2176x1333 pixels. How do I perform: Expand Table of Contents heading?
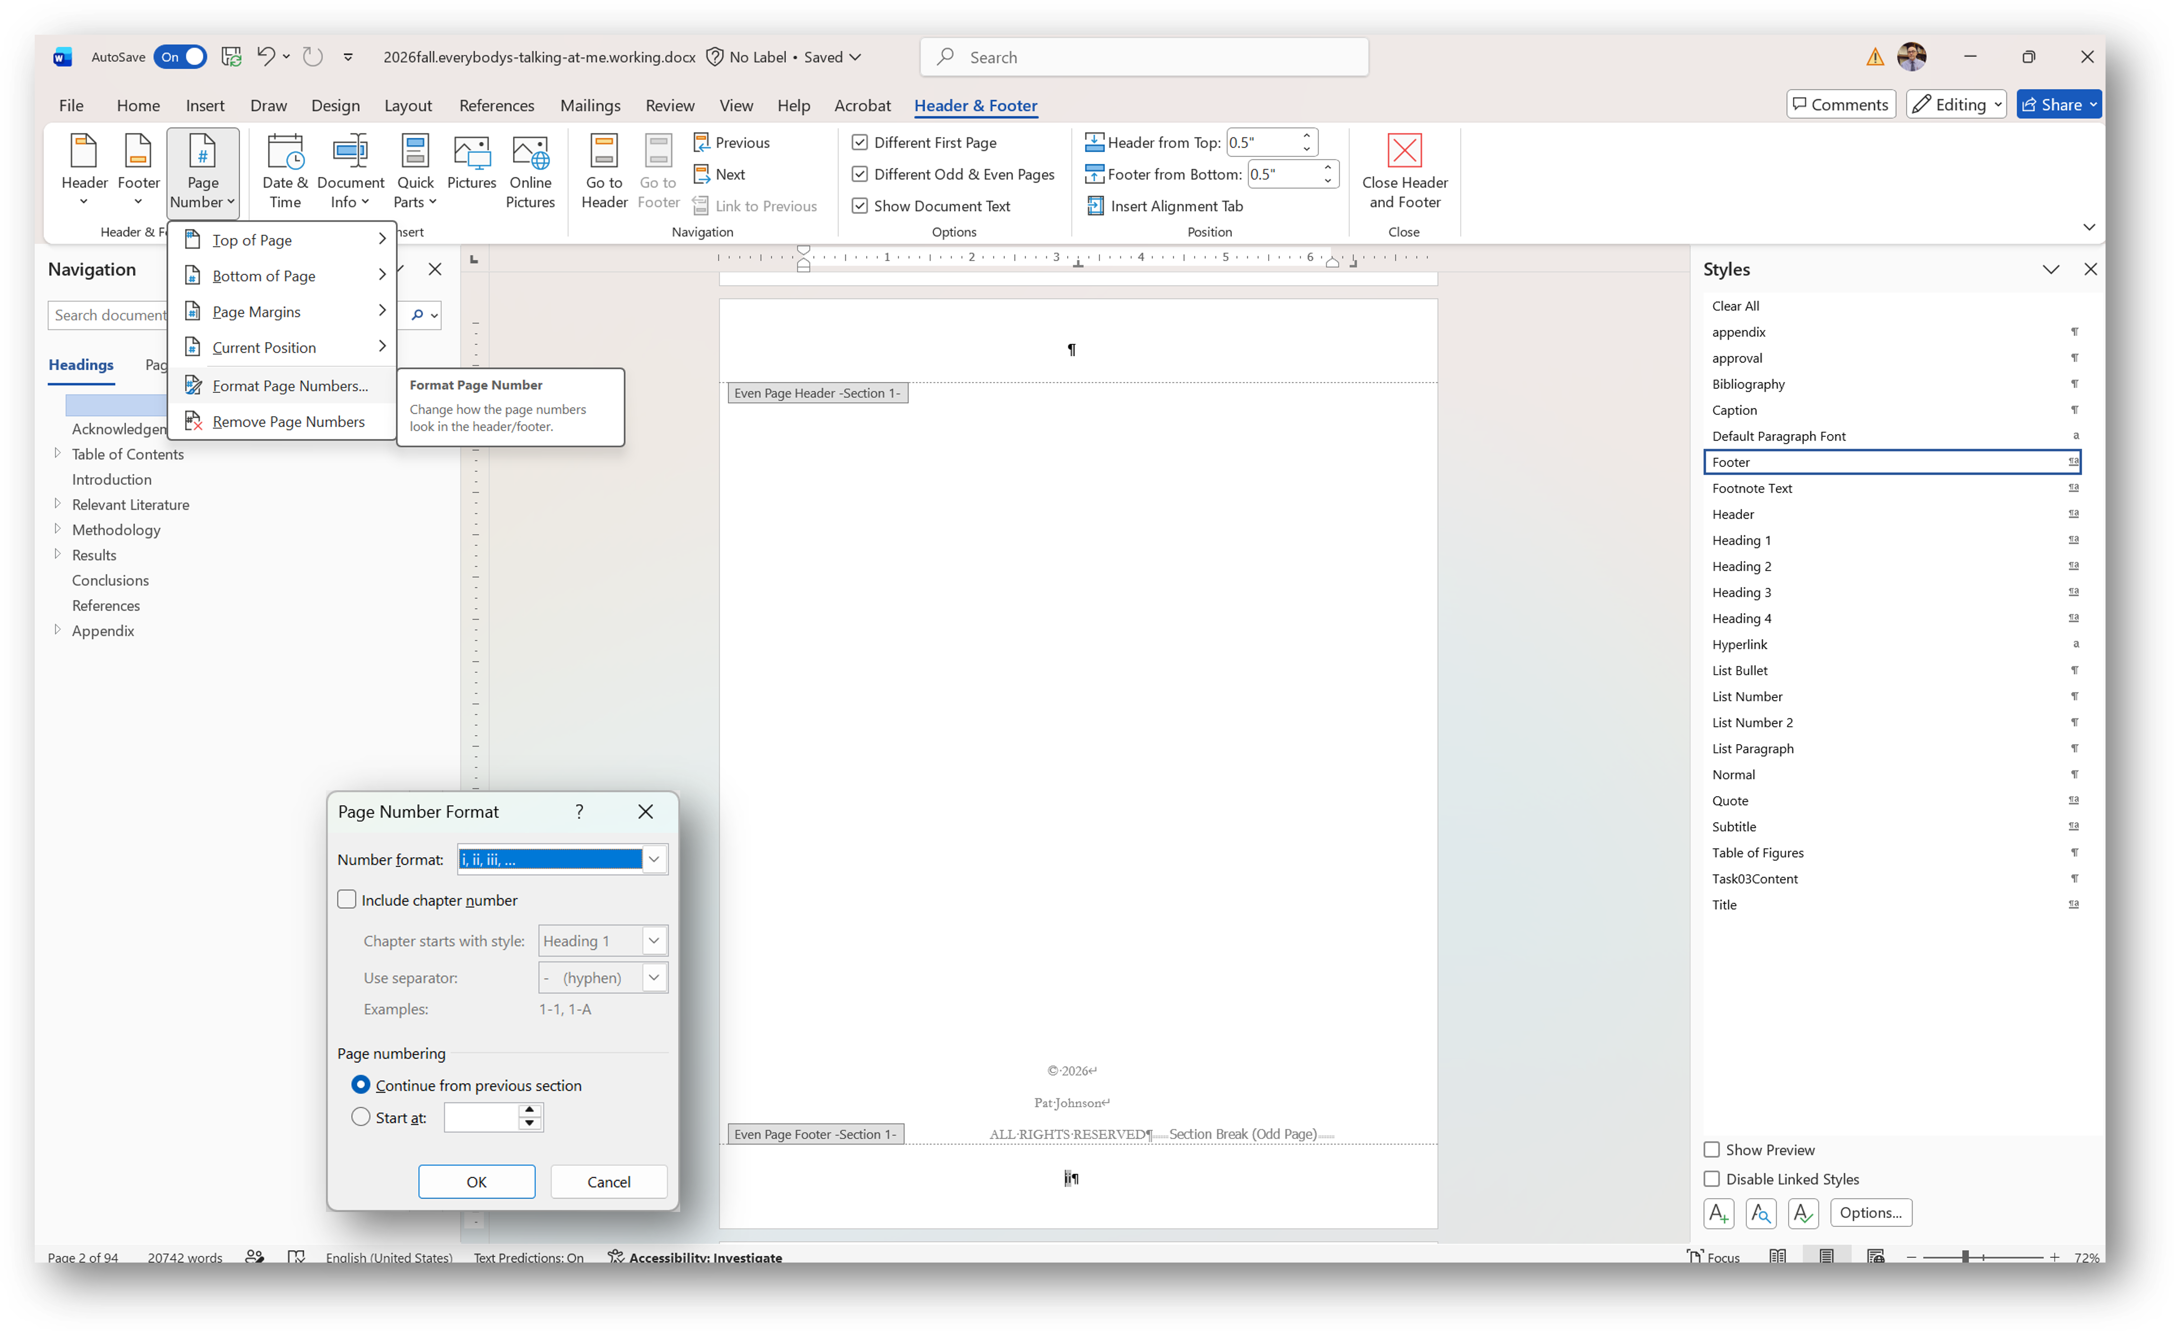(x=58, y=453)
